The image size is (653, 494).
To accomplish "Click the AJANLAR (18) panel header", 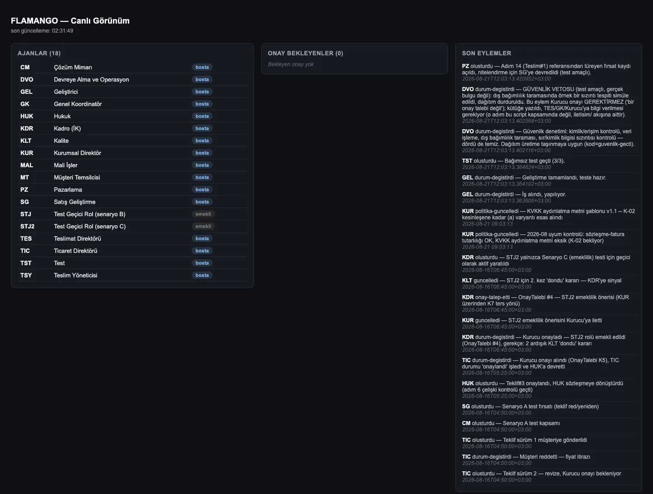I will (39, 53).
